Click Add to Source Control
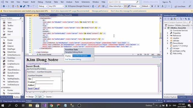 (x=175, y=101)
